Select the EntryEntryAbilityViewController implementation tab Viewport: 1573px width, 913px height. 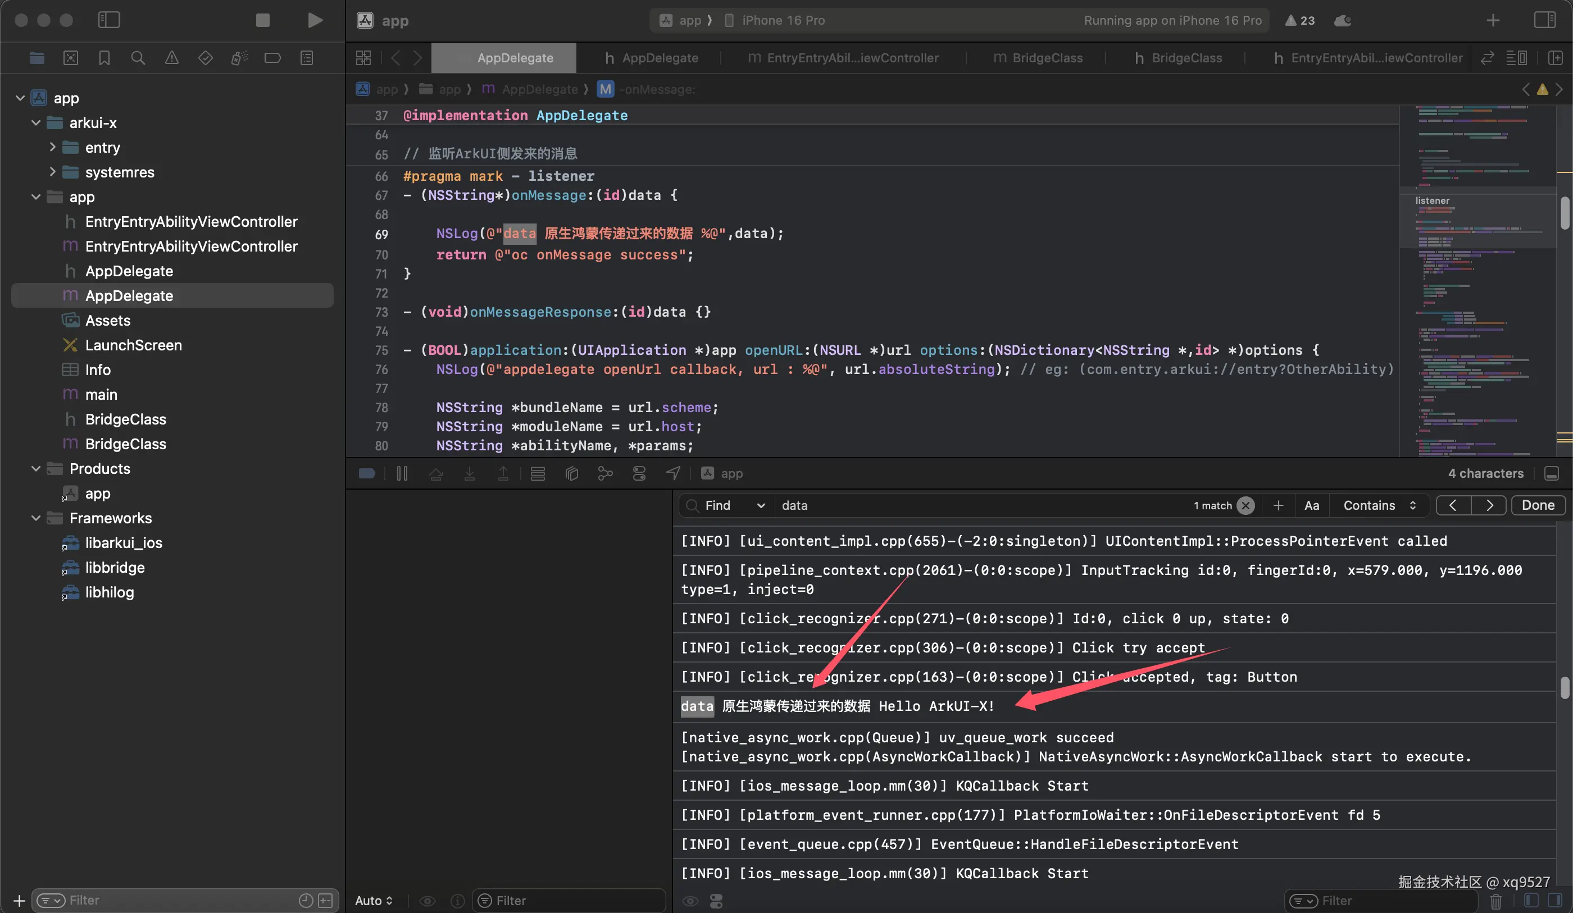point(843,58)
